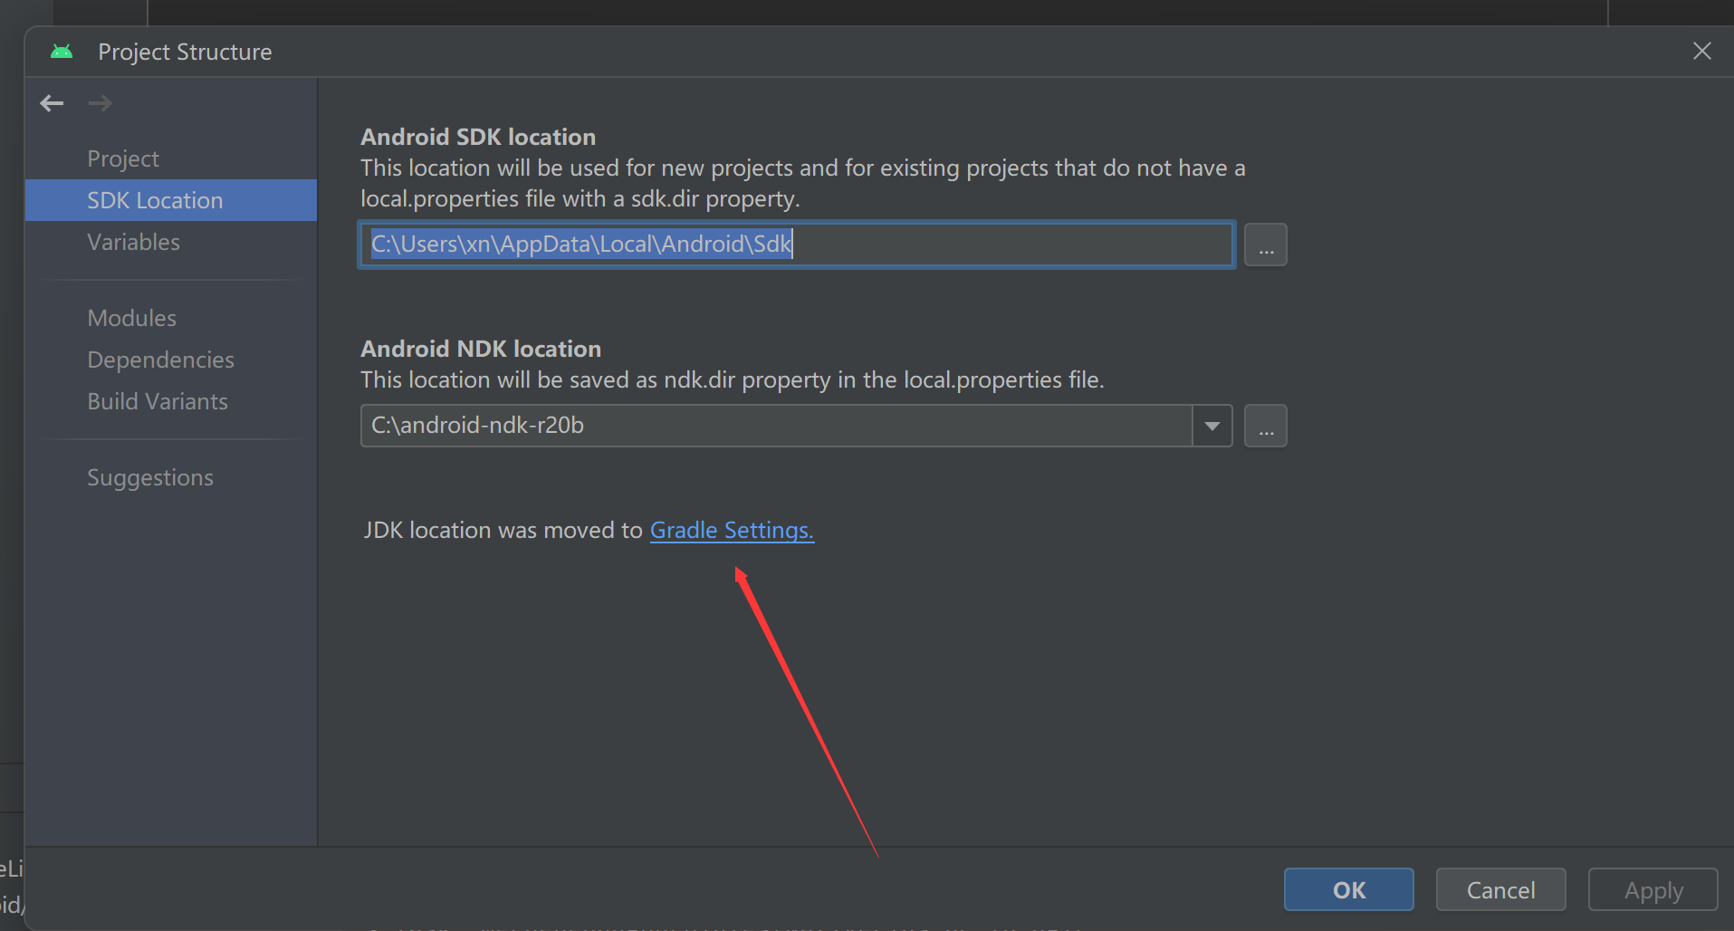This screenshot has height=931, width=1734.
Task: Confirm the dialog with OK
Action: click(1348, 889)
